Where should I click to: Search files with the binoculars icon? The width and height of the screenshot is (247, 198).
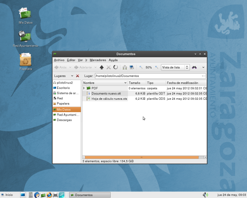194,67
